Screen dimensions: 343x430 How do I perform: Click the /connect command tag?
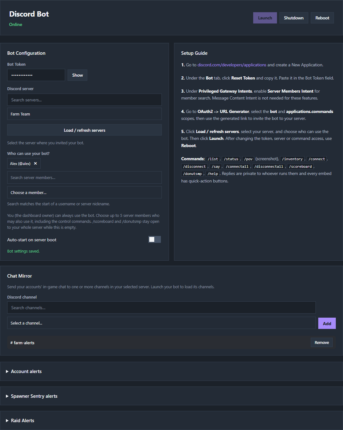317,159
